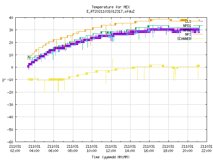Click the x-axis title 'Time (yymmdd HH:MM)'
This screenshot has height=160, width=213.
click(110, 157)
